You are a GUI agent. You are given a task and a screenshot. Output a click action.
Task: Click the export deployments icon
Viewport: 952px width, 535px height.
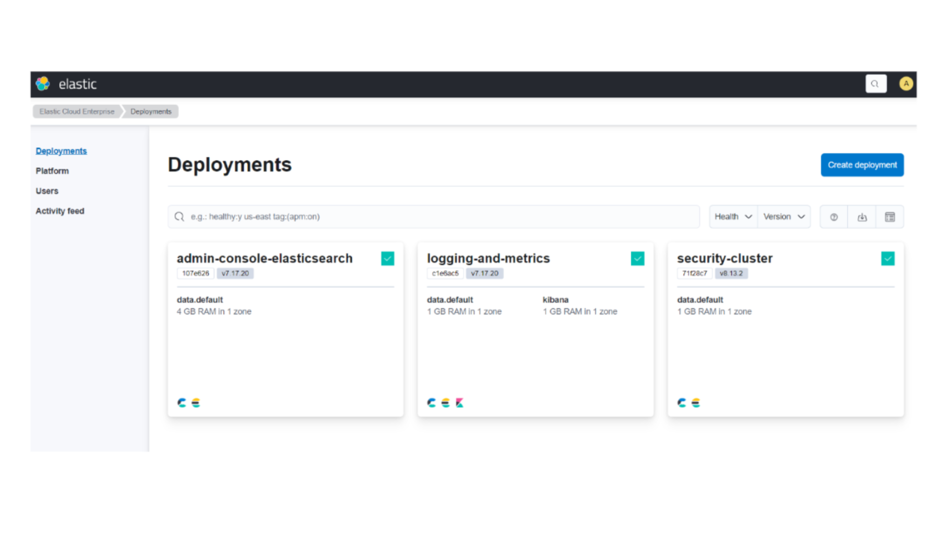pos(862,217)
